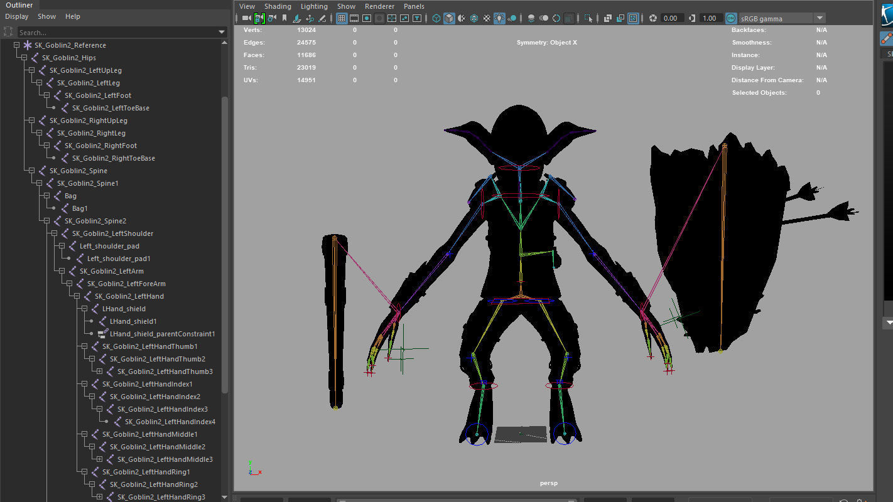This screenshot has height=502, width=893.
Task: Toggle the Film Gate icon
Action: 354,18
